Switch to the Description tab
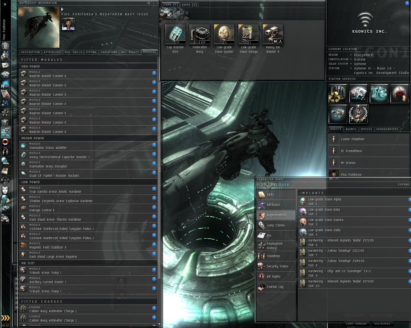The width and height of the screenshot is (411, 328). point(31,52)
